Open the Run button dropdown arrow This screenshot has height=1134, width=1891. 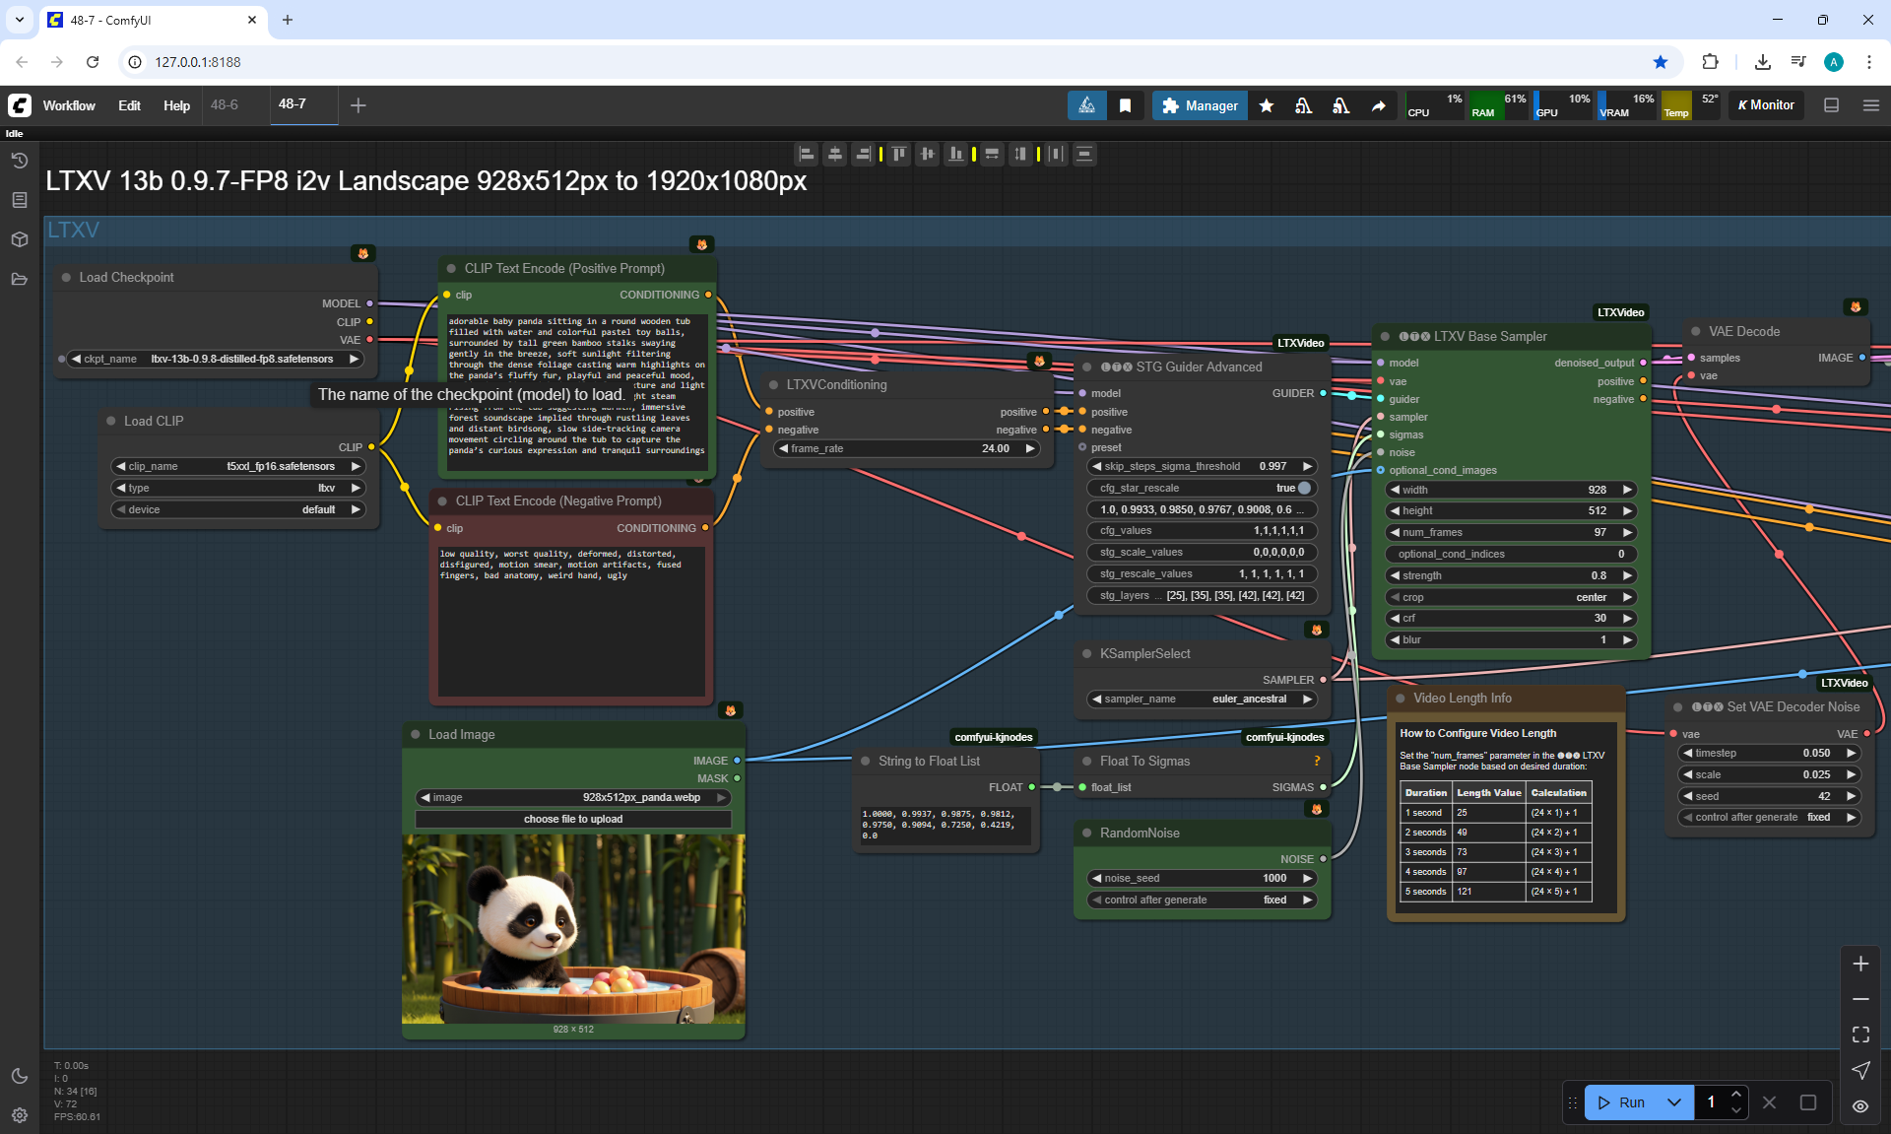[x=1674, y=1102]
